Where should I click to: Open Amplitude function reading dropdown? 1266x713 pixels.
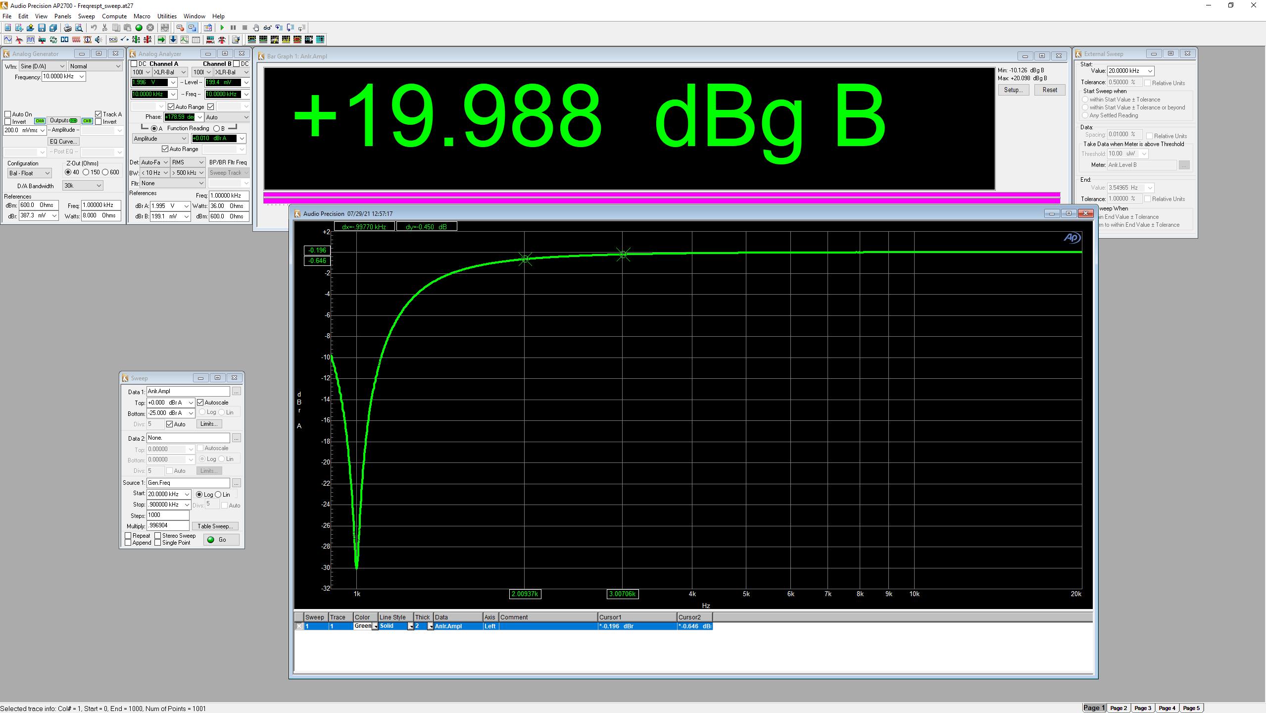(x=185, y=139)
